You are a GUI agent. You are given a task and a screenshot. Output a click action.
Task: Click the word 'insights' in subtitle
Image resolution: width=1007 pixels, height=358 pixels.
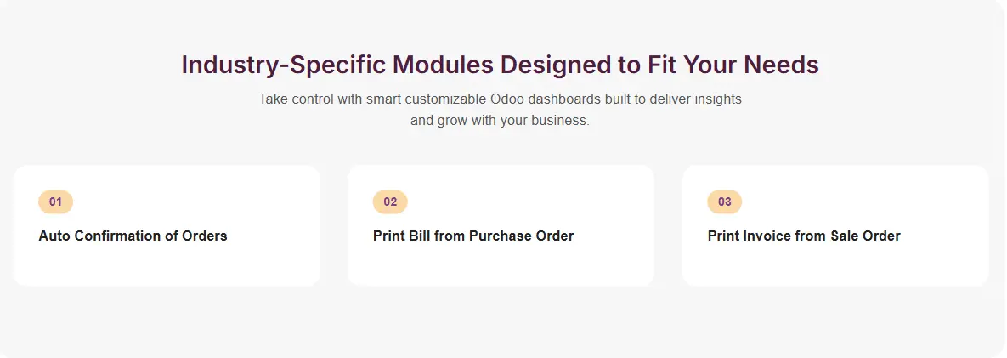point(716,99)
